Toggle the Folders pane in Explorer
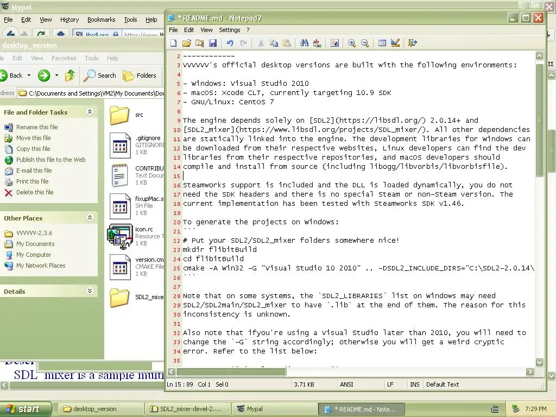Screen dimensions: 556x417 [x=140, y=75]
